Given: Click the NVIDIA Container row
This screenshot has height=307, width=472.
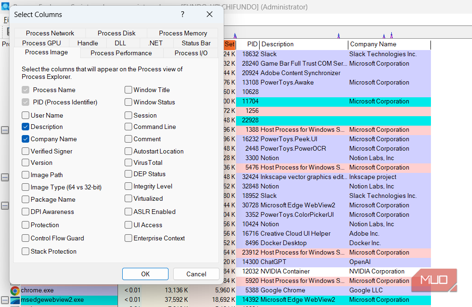Looking at the screenshot, I should (x=334, y=272).
